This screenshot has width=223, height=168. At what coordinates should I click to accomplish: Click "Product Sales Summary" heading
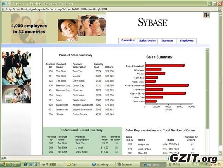[x=76, y=55]
